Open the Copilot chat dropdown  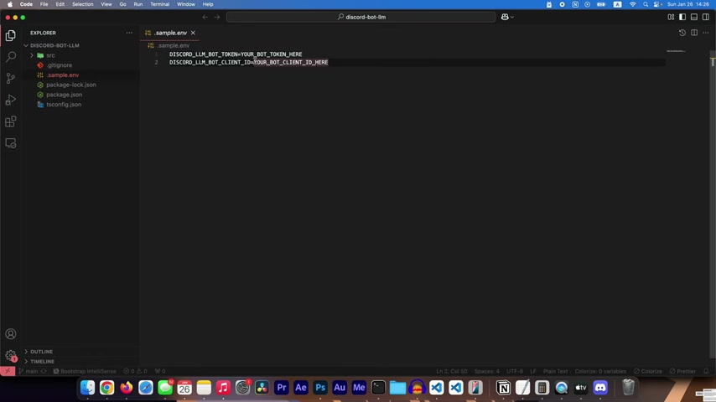507,17
